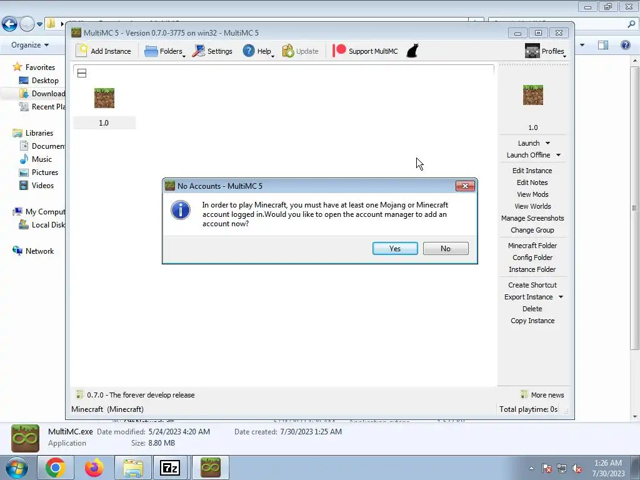The width and height of the screenshot is (640, 480).
Task: Click the More news button
Action: pos(542,395)
